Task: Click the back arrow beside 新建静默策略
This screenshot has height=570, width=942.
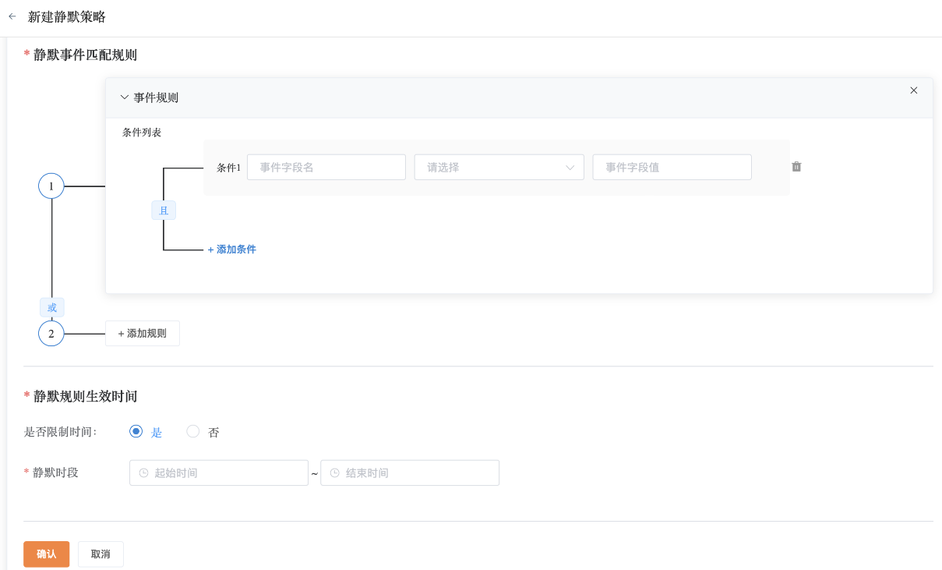Action: tap(12, 16)
